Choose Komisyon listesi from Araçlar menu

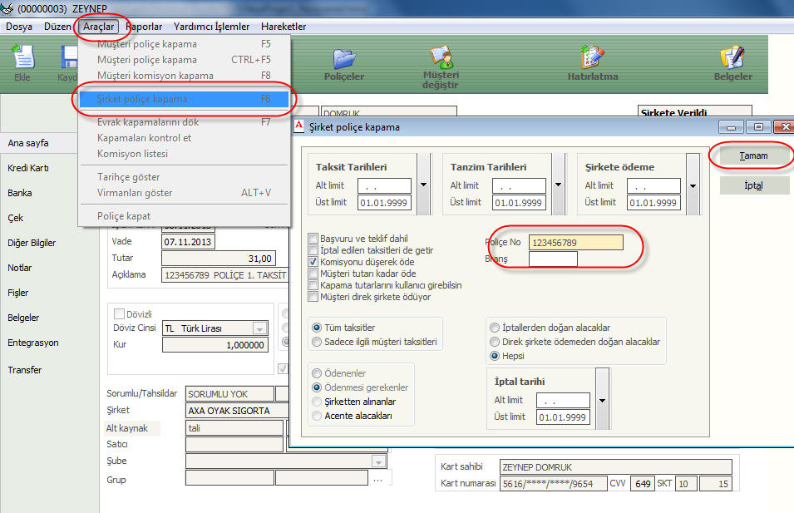click(133, 154)
